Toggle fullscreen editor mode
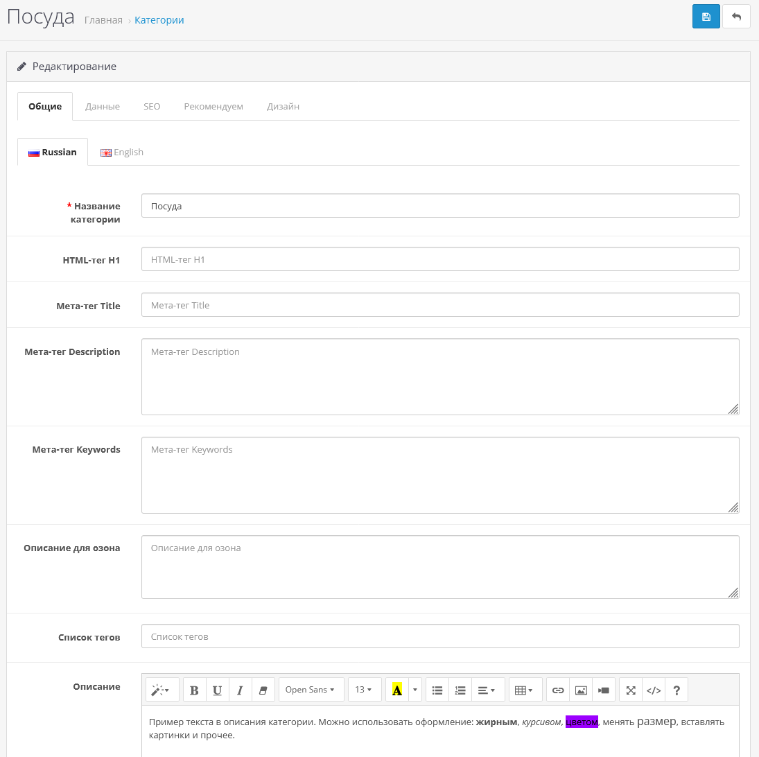The image size is (759, 757). click(x=631, y=690)
